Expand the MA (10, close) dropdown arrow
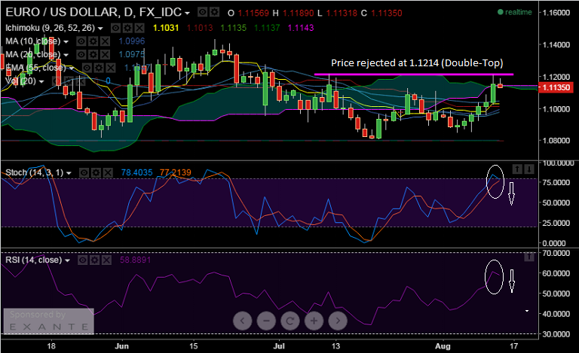 66,41
